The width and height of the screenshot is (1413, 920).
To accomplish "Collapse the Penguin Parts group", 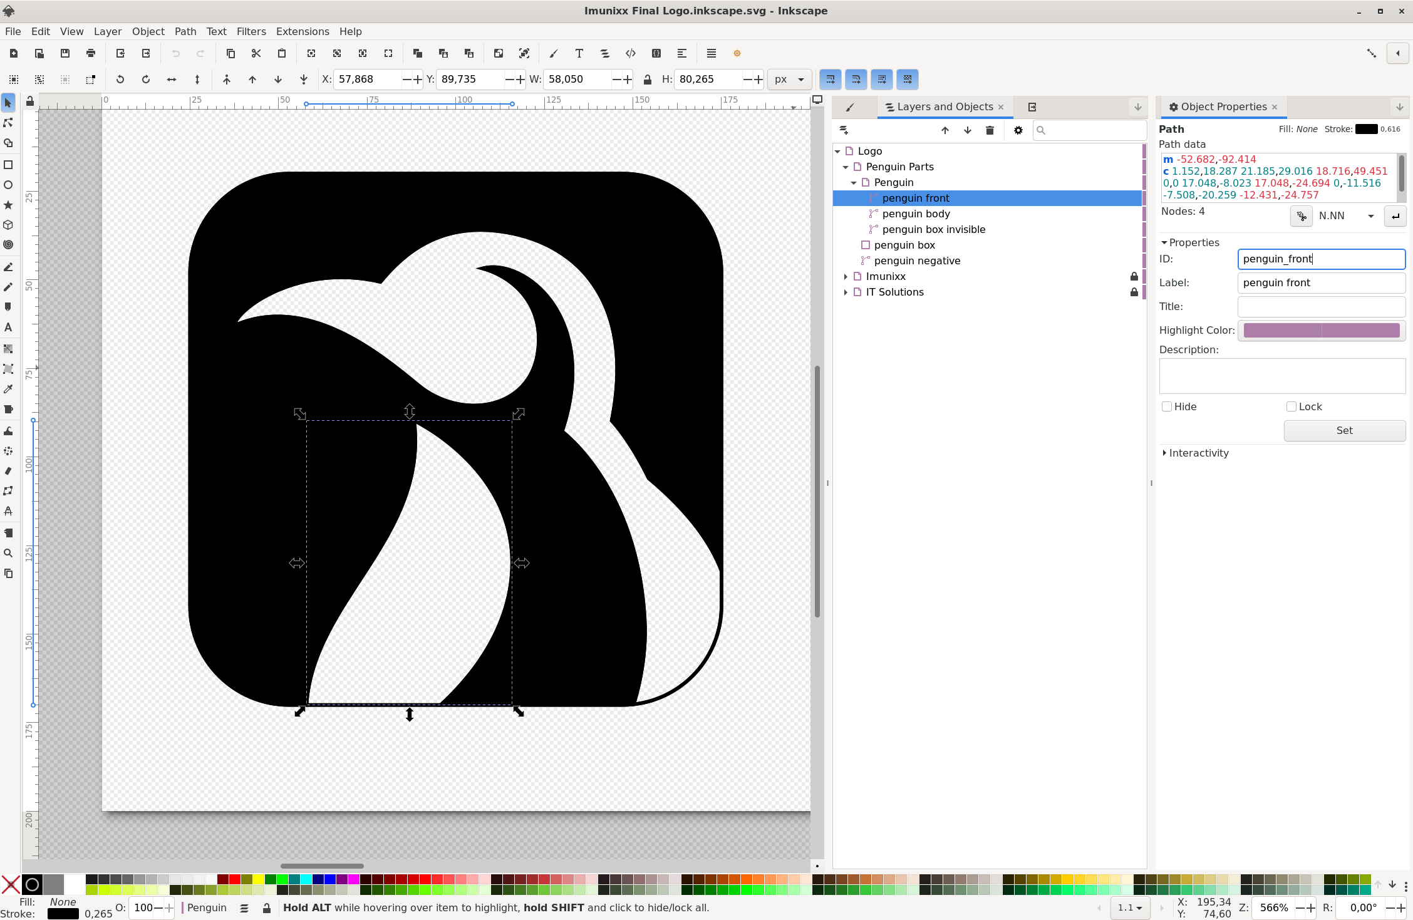I will pos(846,167).
